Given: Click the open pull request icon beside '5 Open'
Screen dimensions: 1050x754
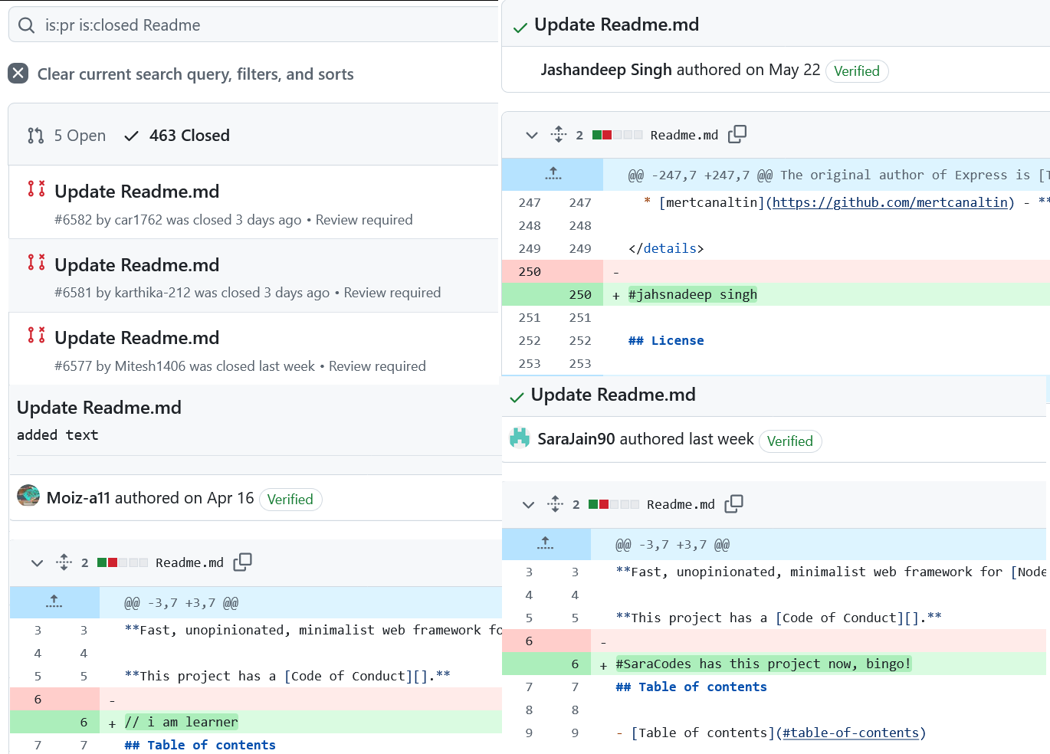Looking at the screenshot, I should tap(36, 136).
